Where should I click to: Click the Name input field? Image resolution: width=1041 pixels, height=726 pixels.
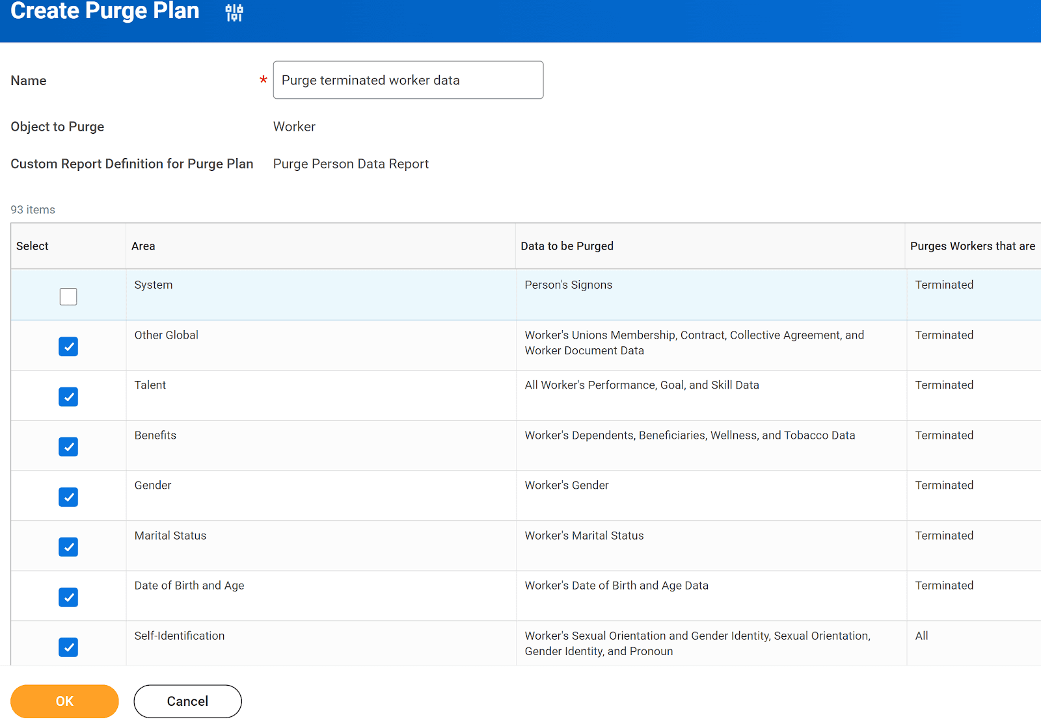click(x=408, y=80)
